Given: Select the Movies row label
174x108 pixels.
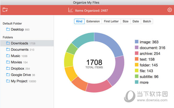Looking at the screenshot, I should (17, 62).
